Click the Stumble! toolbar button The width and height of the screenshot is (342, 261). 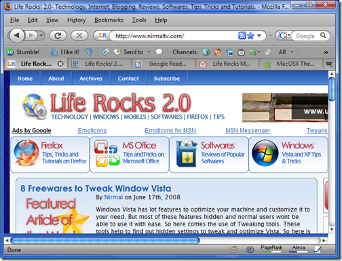click(x=22, y=52)
